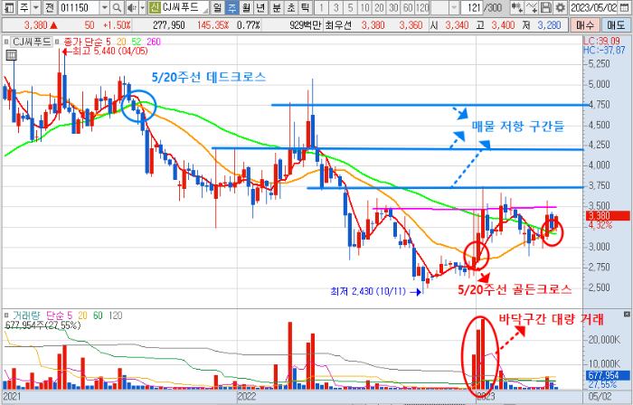633x405 pixels.
Task: Click the interval 20 button
Action: point(379,7)
